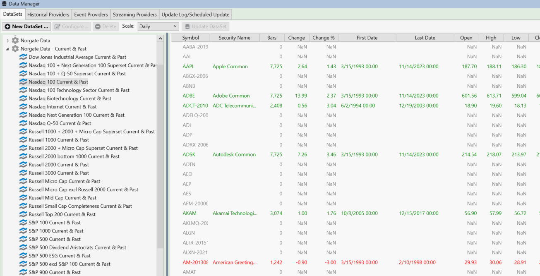Go to Update Log/Scheduled Update tab
Viewport: 540px width, 276px height.
(x=195, y=14)
